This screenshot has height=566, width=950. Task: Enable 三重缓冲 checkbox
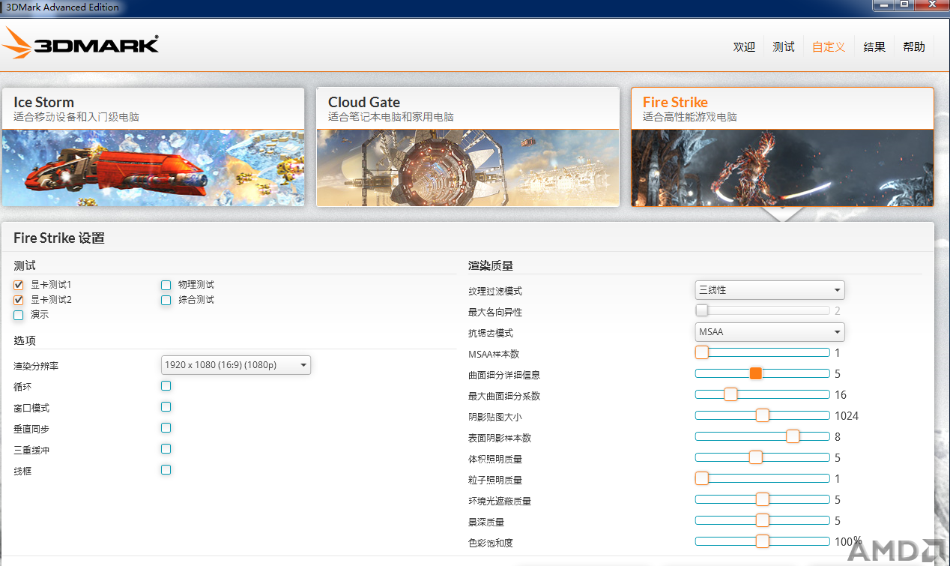(x=166, y=449)
